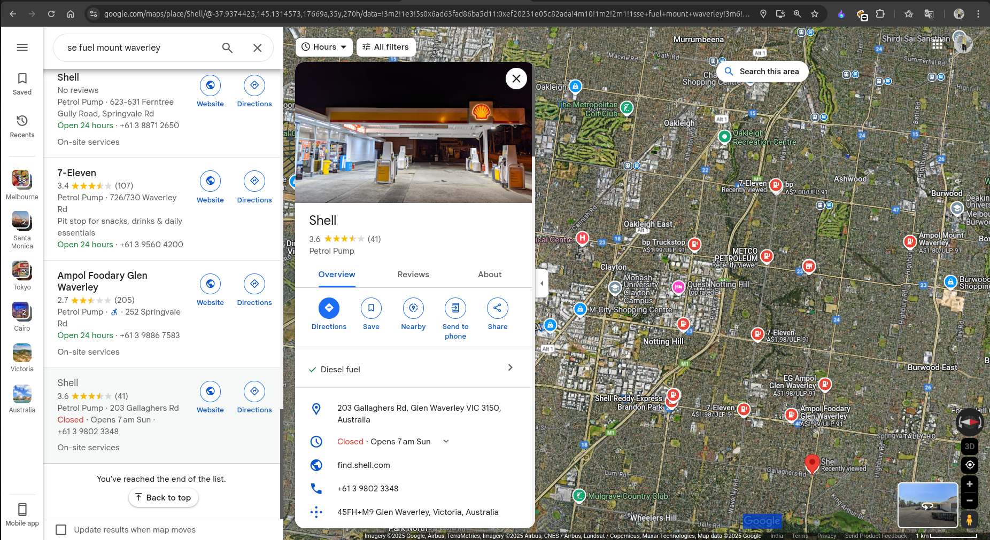Open Recents in the sidebar

(x=22, y=127)
